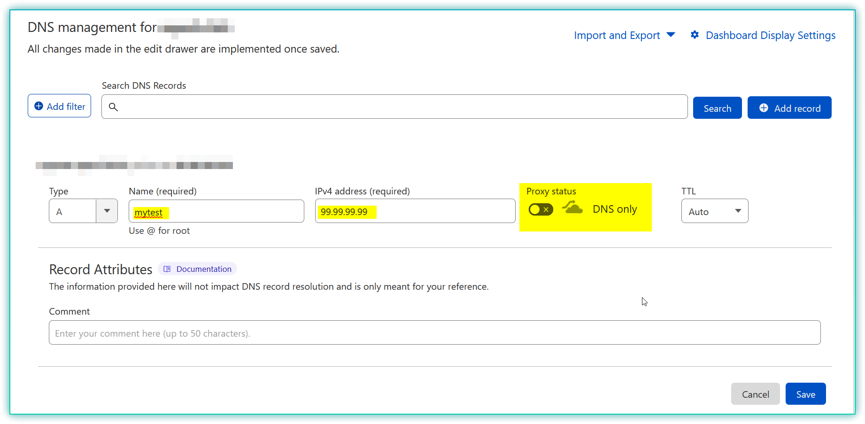Click the Add record button
This screenshot has height=424, width=865.
tap(789, 108)
